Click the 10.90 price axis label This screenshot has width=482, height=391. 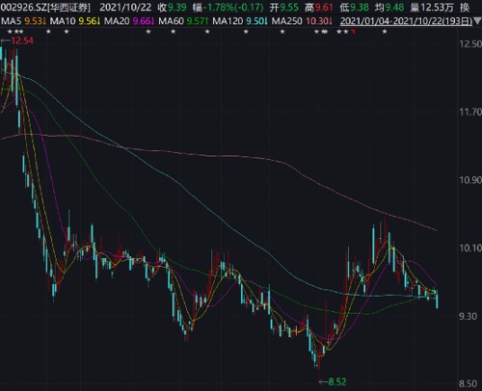tap(470, 180)
